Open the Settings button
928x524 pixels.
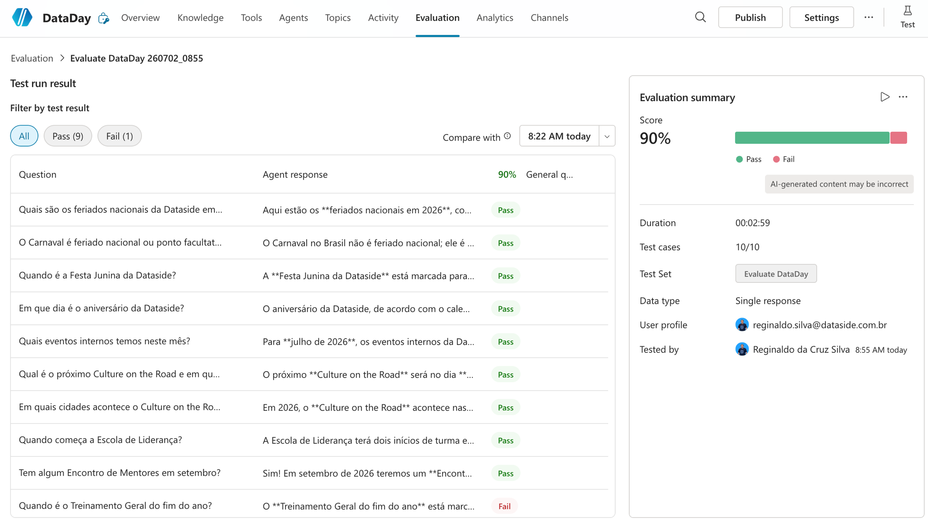coord(821,18)
